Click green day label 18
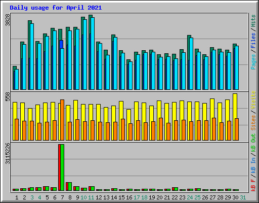This screenshot has height=203, width=259. pyautogui.click(x=144, y=197)
